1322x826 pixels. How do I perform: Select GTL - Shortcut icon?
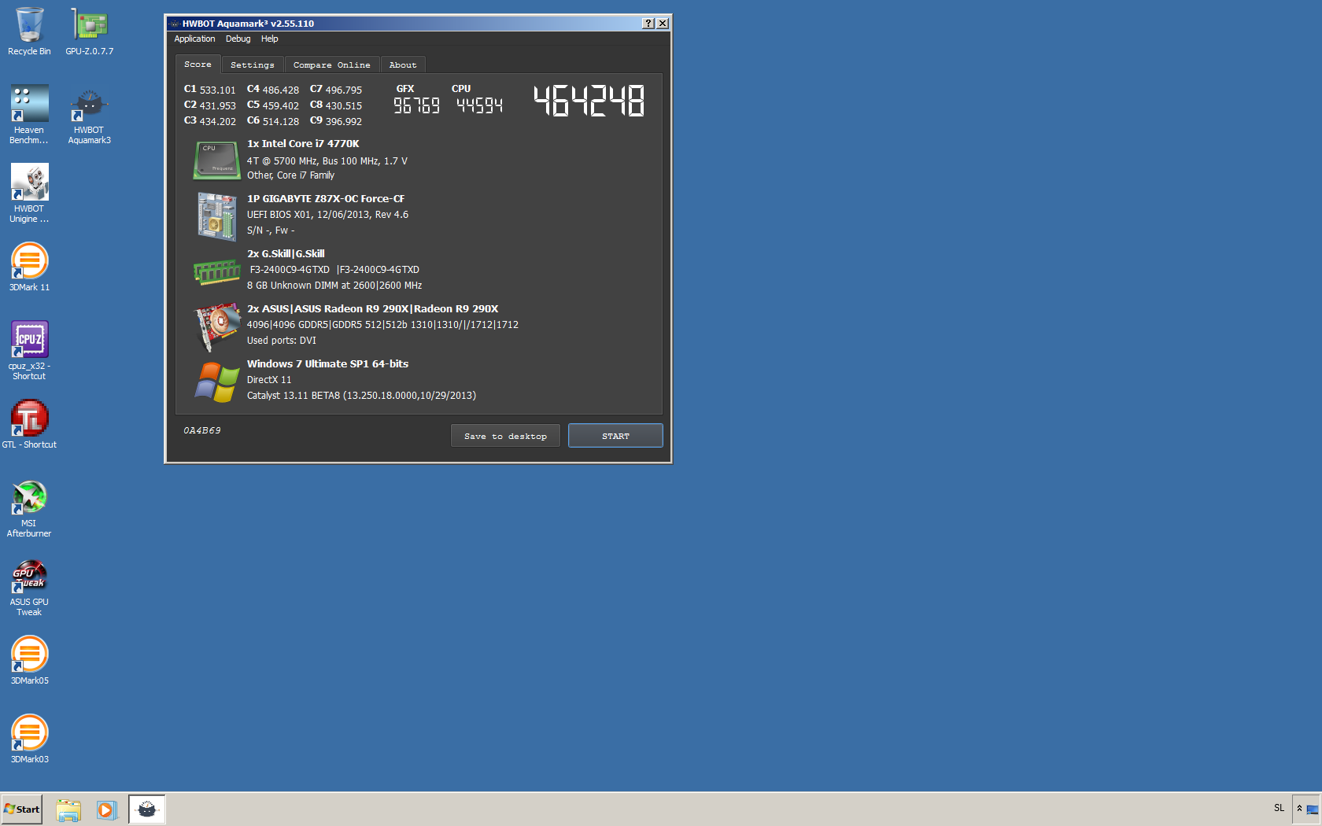(x=29, y=425)
